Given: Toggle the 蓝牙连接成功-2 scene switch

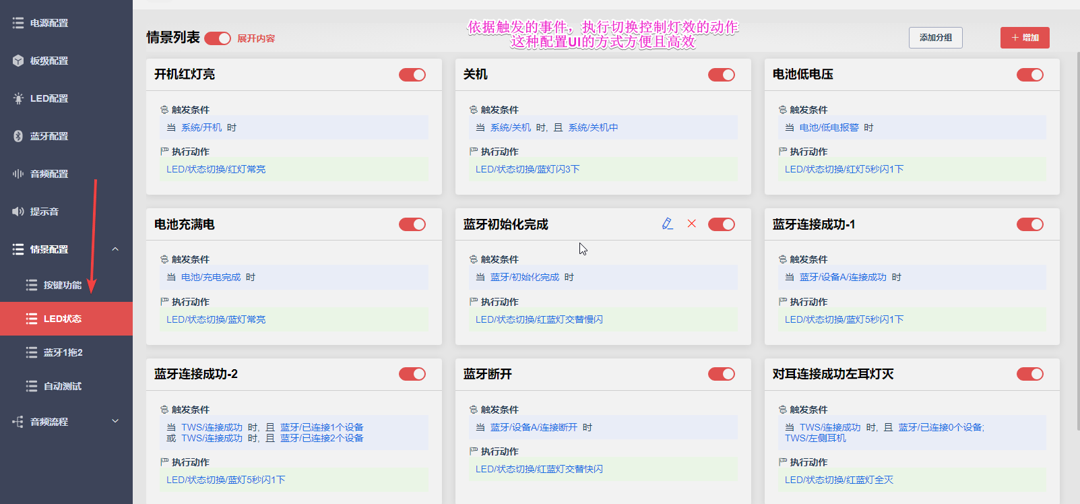Looking at the screenshot, I should [412, 374].
